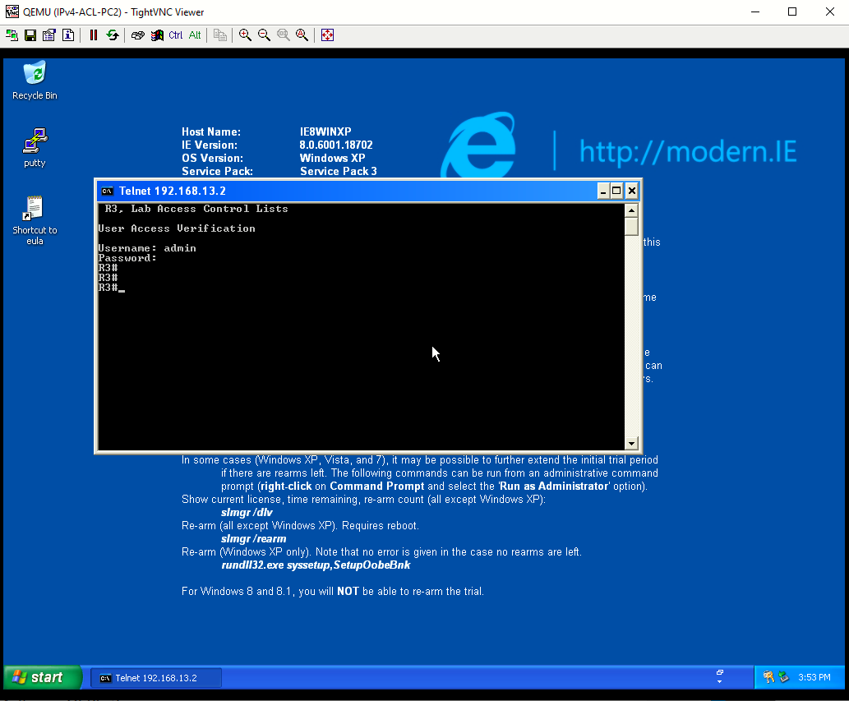This screenshot has width=849, height=701.
Task: Click the 'Service Pack 3' value
Action: 338,171
